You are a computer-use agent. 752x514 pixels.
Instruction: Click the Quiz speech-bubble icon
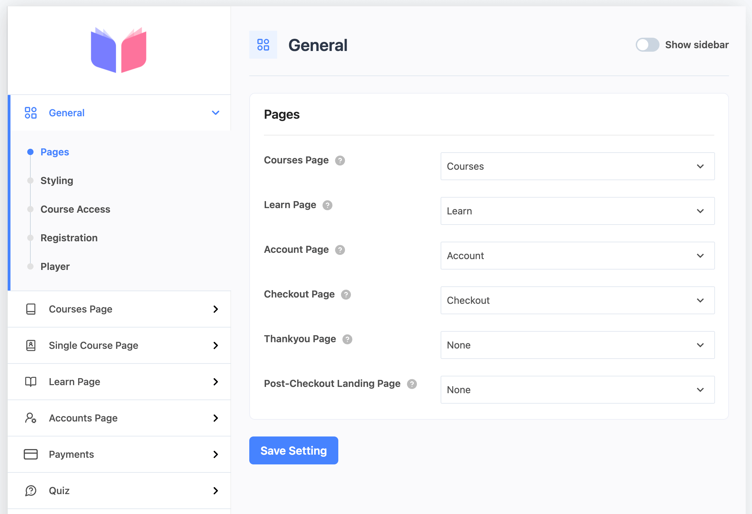(31, 491)
